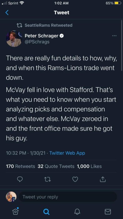Open the Twitter Web App source link
123x219 pixels.
click(x=67, y=153)
